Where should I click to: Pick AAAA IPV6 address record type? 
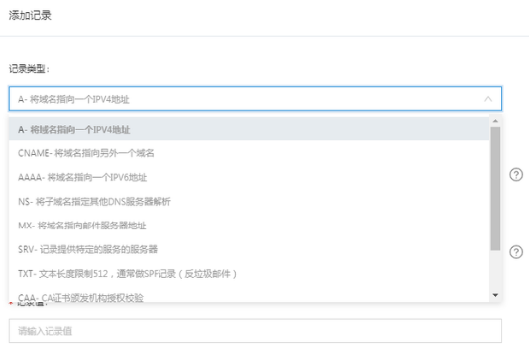coord(249,177)
